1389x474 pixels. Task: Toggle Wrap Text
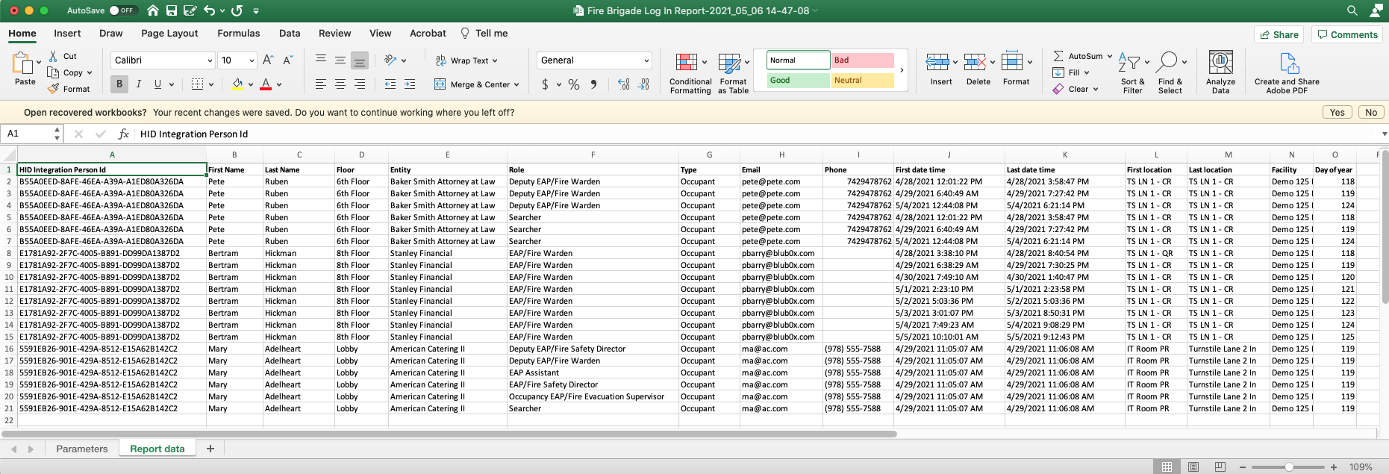pyautogui.click(x=466, y=60)
